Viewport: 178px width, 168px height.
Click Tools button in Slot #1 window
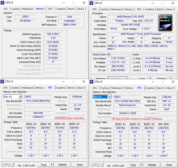pyautogui.click(x=44, y=164)
